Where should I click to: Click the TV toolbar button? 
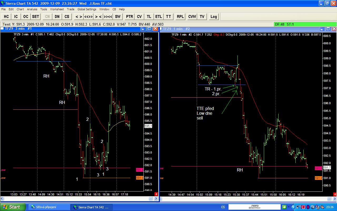[202, 17]
